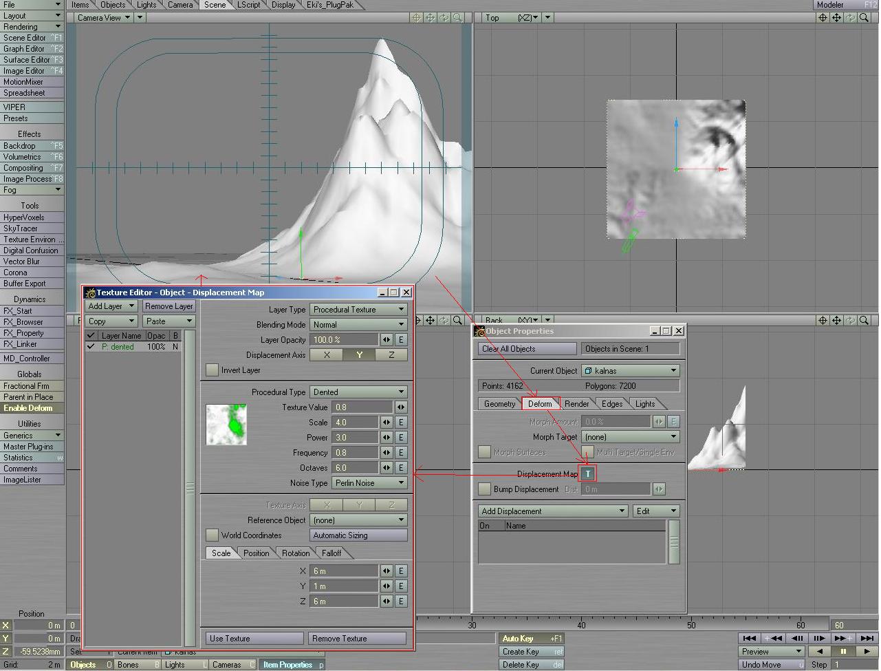Open Layer Type dropdown

(358, 310)
